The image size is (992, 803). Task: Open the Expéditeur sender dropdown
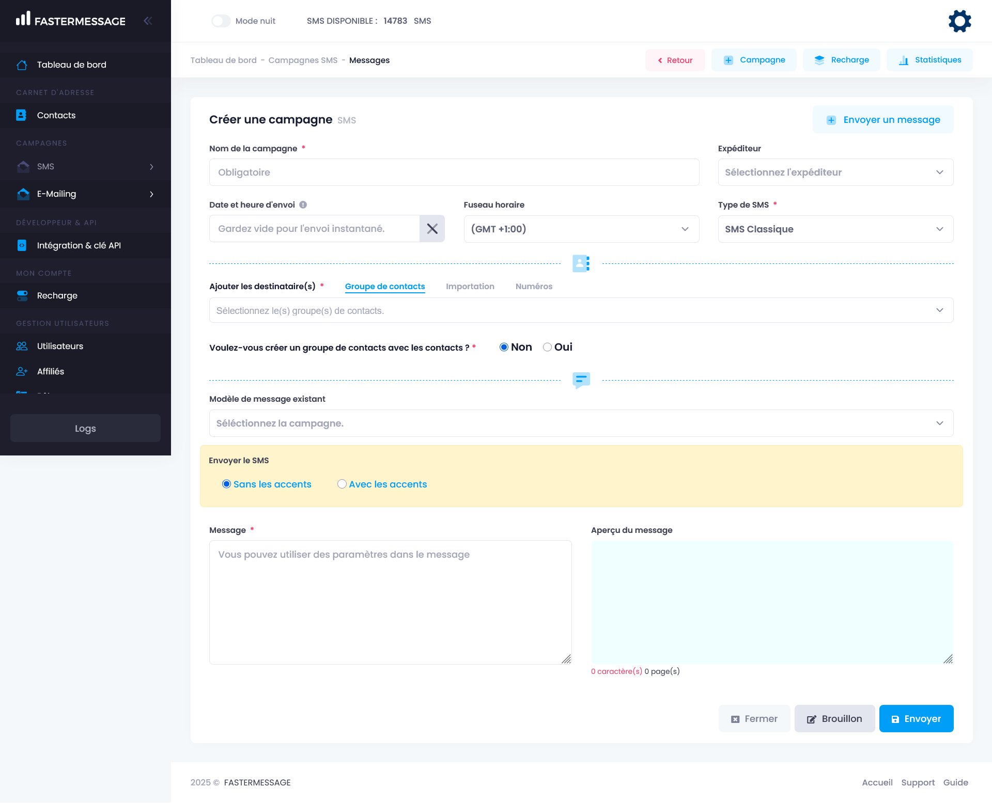coord(835,172)
